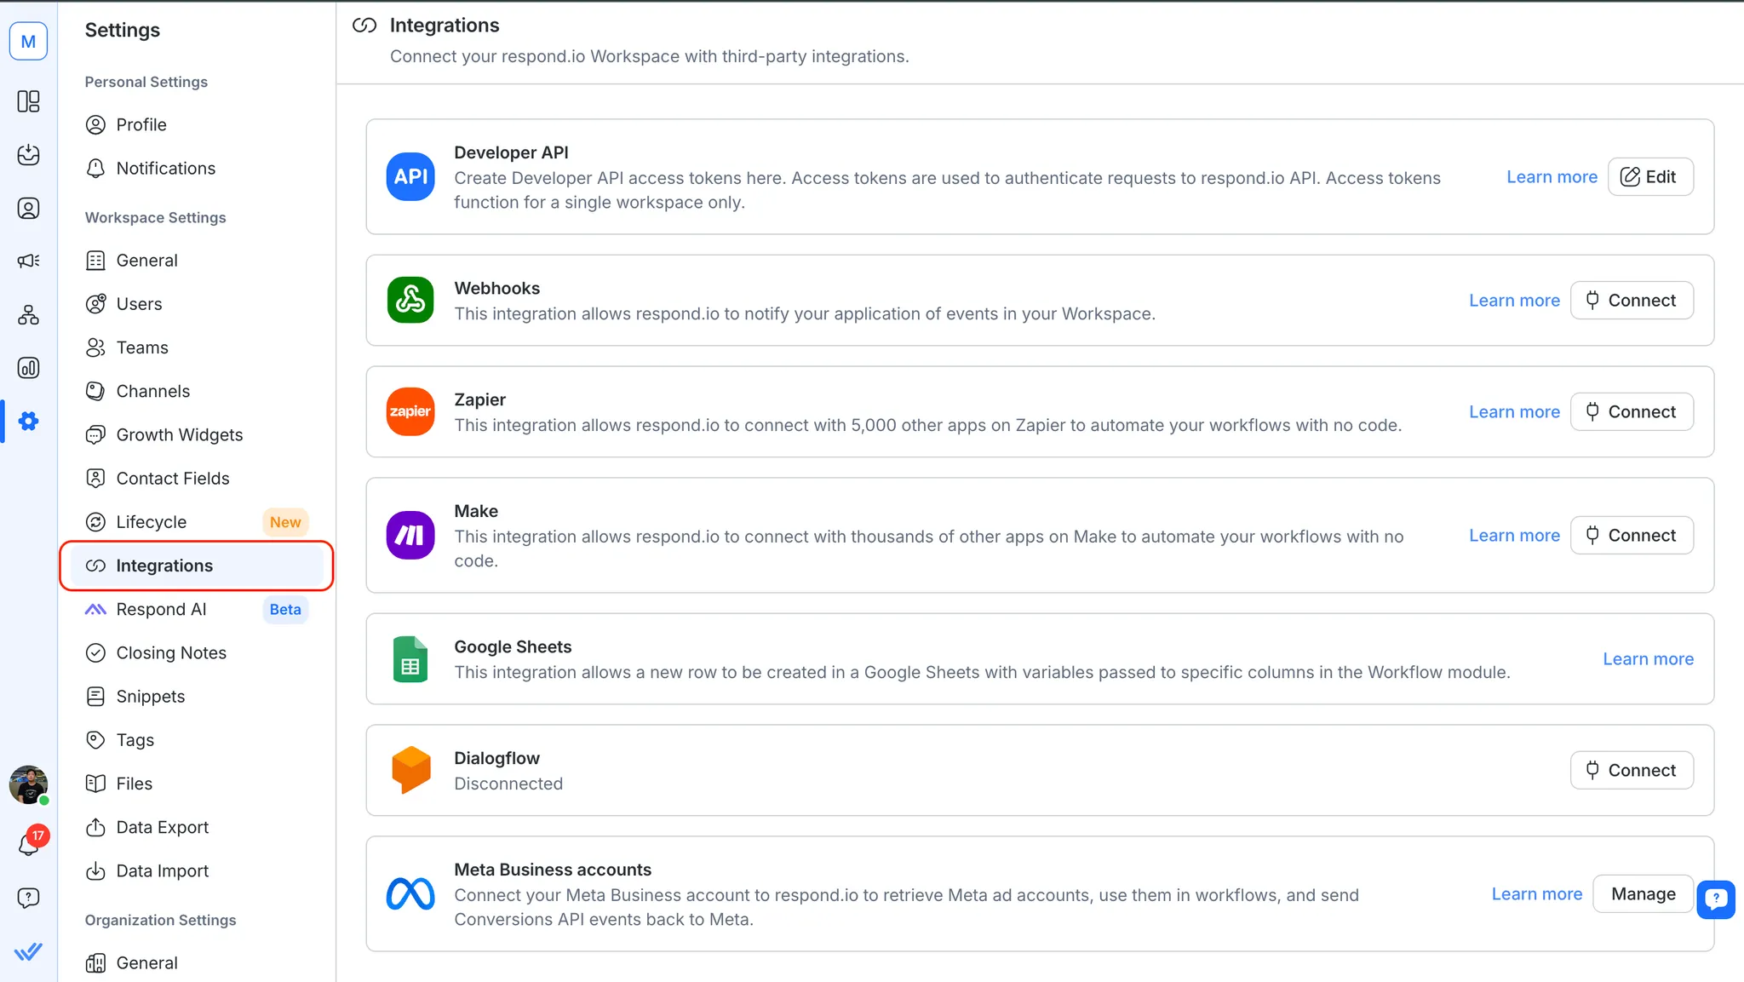Open the notifications bell with 17 badge
Viewport: 1744px width, 982px height.
[29, 843]
